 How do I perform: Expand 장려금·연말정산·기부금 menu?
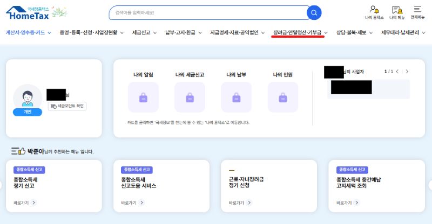coord(300,32)
